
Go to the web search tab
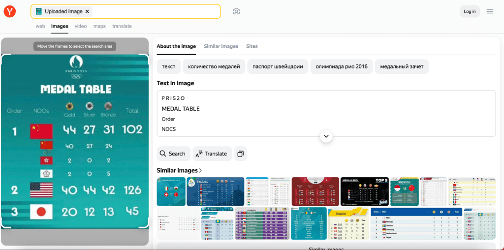coord(40,26)
